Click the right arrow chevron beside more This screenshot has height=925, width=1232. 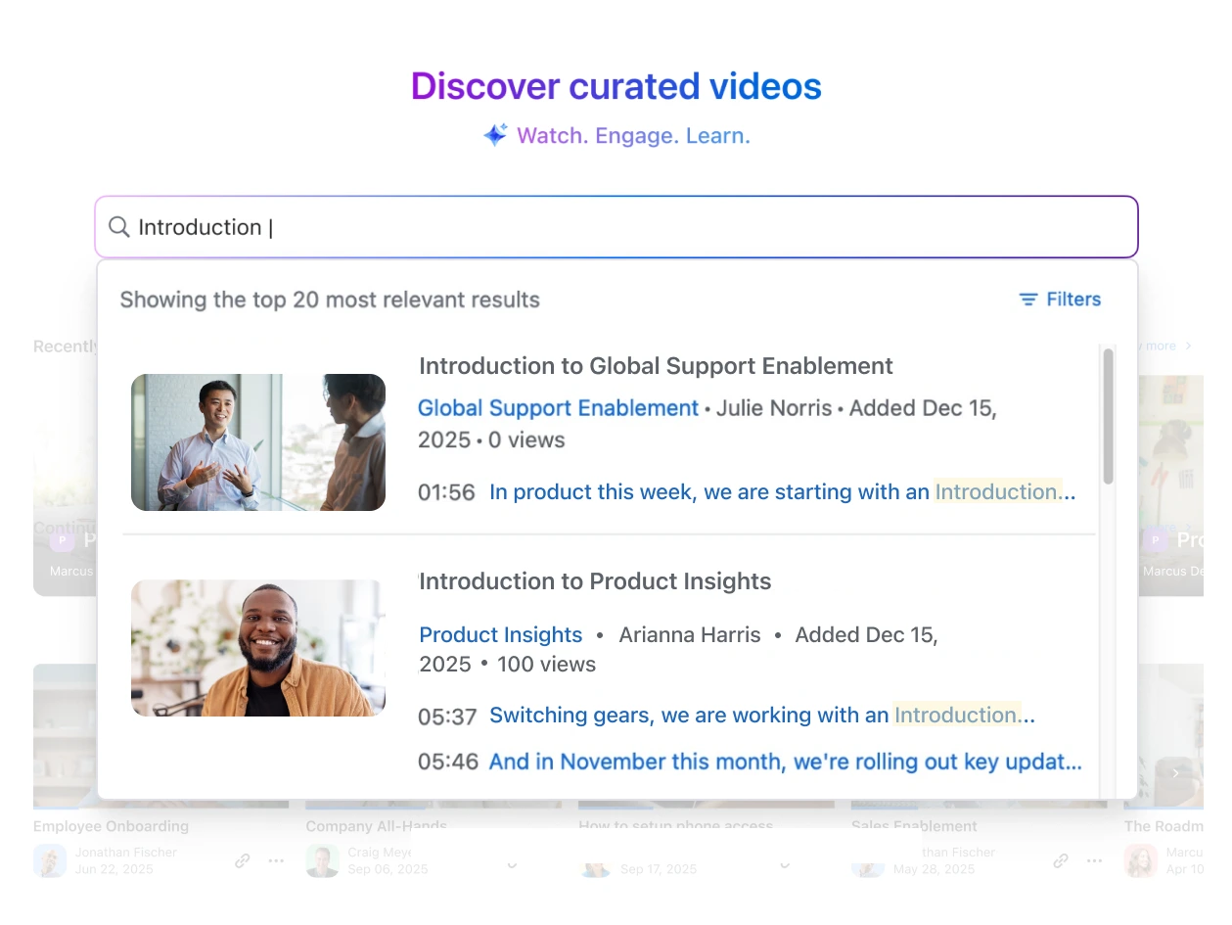[x=1188, y=346]
